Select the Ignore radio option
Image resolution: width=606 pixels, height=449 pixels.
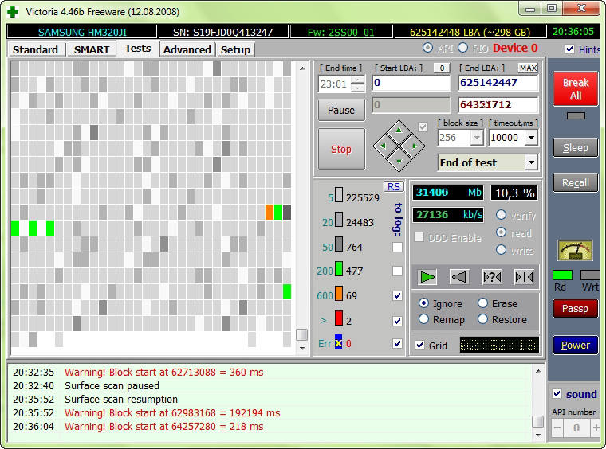[424, 303]
